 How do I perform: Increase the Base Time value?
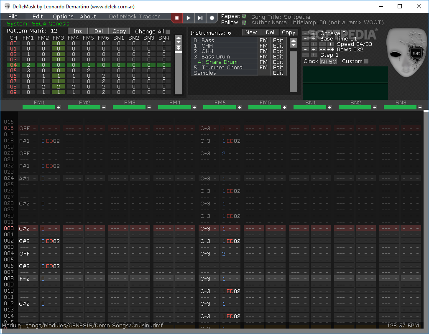(314, 39)
